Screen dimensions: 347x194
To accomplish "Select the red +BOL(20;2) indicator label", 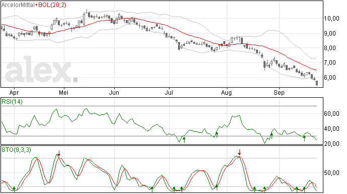I will tap(51, 5).
